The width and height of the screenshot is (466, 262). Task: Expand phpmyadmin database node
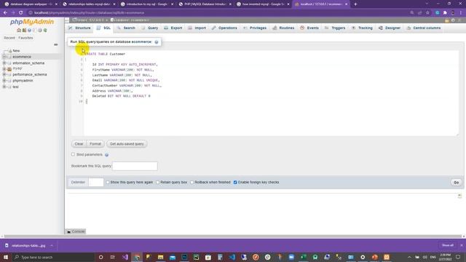point(4,81)
